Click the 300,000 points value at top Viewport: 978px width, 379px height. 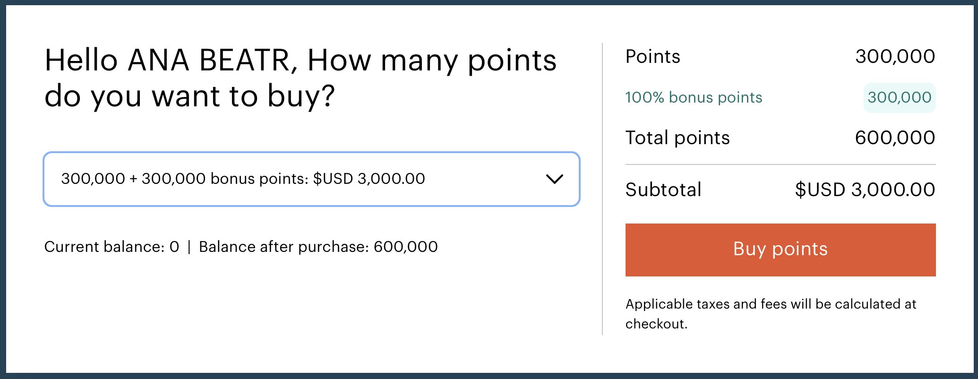click(895, 57)
